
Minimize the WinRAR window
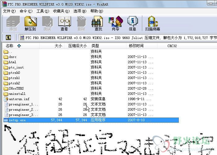pos(211,3)
